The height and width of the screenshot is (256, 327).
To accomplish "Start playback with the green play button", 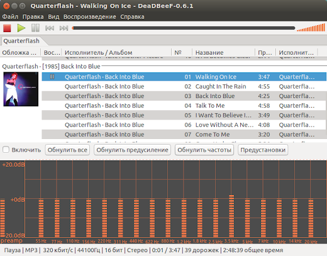I will [x=21, y=28].
